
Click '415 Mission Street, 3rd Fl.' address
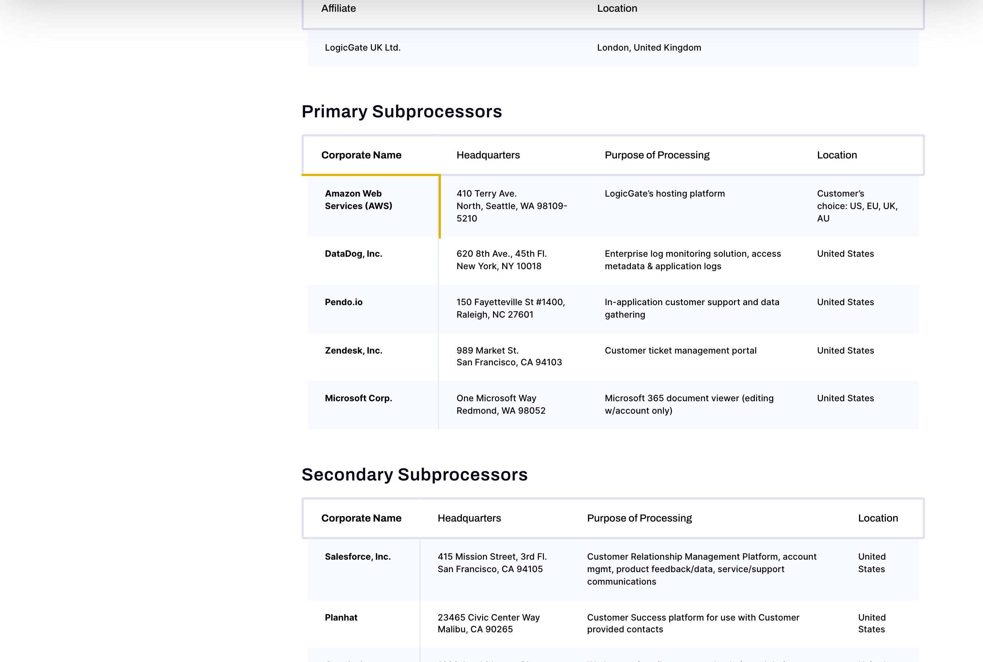[492, 563]
